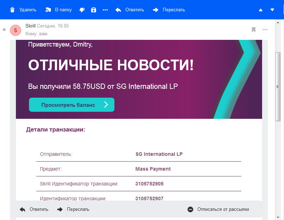
Task: Open the В папку option
Action: coord(63,10)
